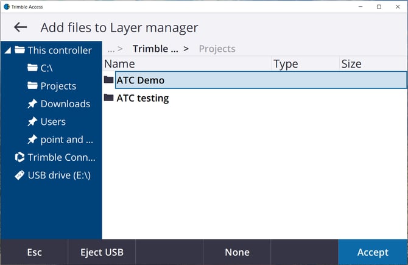
Task: Confirm selection with Accept button
Action: pos(373,252)
